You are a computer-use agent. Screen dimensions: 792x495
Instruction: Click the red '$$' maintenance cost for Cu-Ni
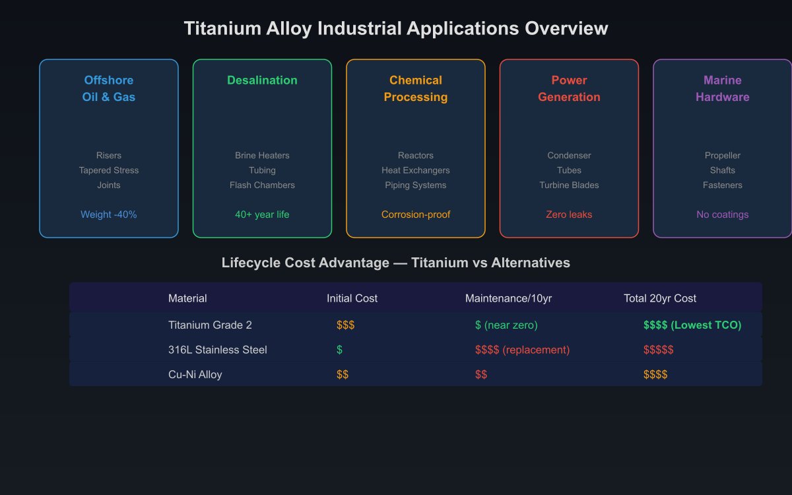[x=481, y=374]
